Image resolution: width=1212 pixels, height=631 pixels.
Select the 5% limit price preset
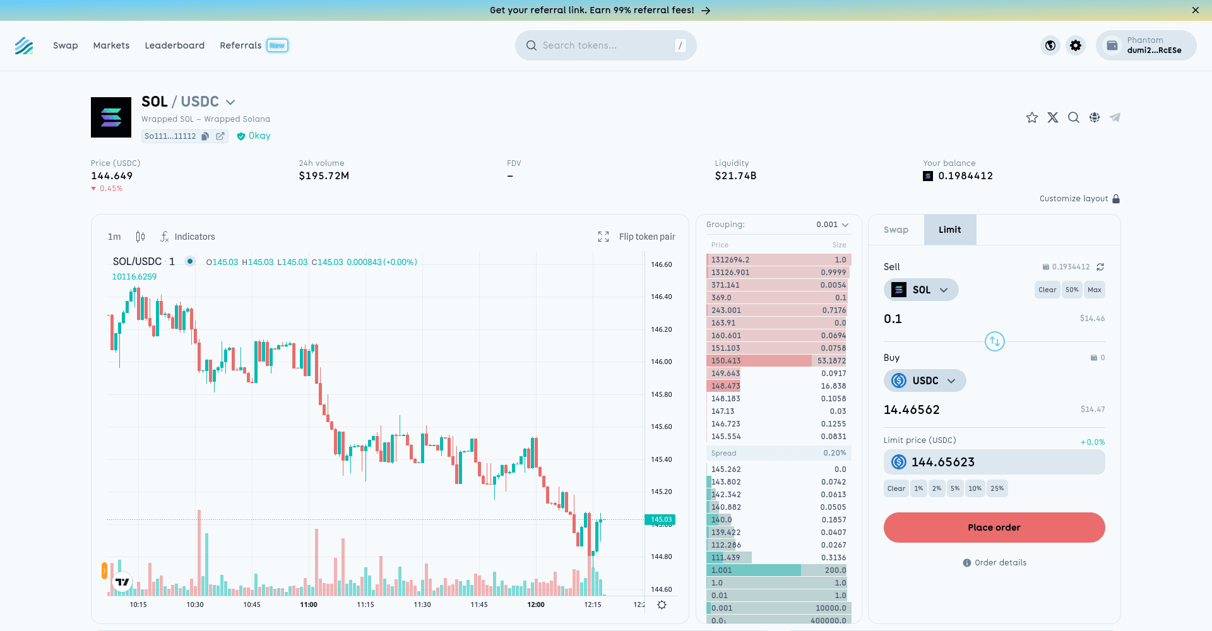click(955, 488)
